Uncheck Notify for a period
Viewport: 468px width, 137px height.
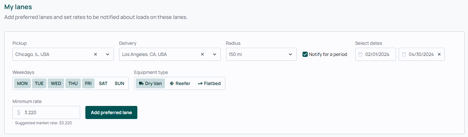point(305,54)
